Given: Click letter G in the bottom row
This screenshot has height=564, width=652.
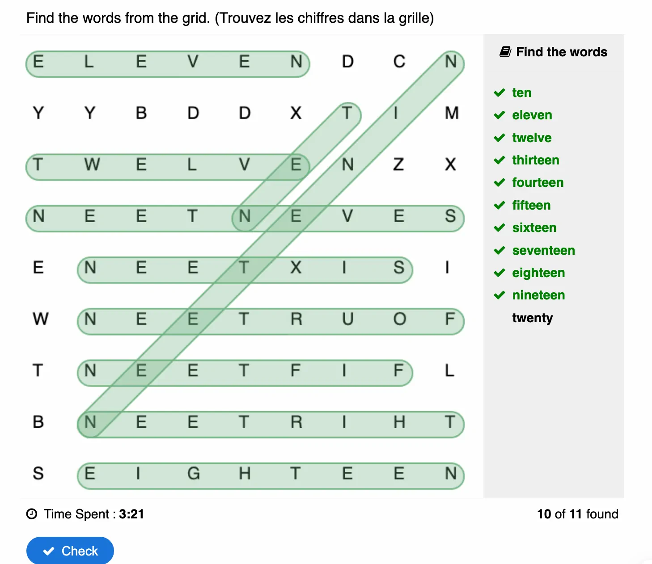Looking at the screenshot, I should coord(193,473).
